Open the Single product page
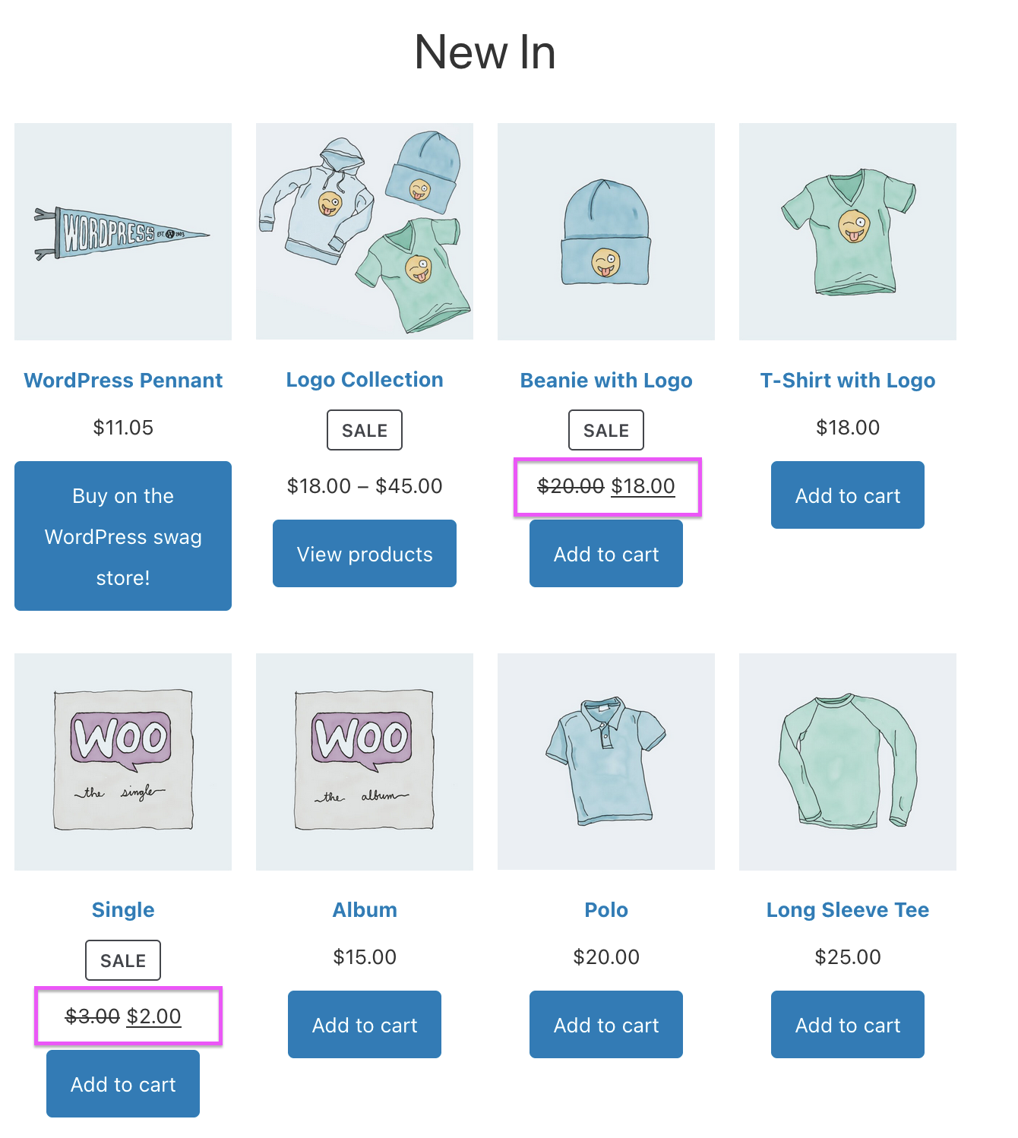The image size is (1018, 1138). (x=122, y=909)
